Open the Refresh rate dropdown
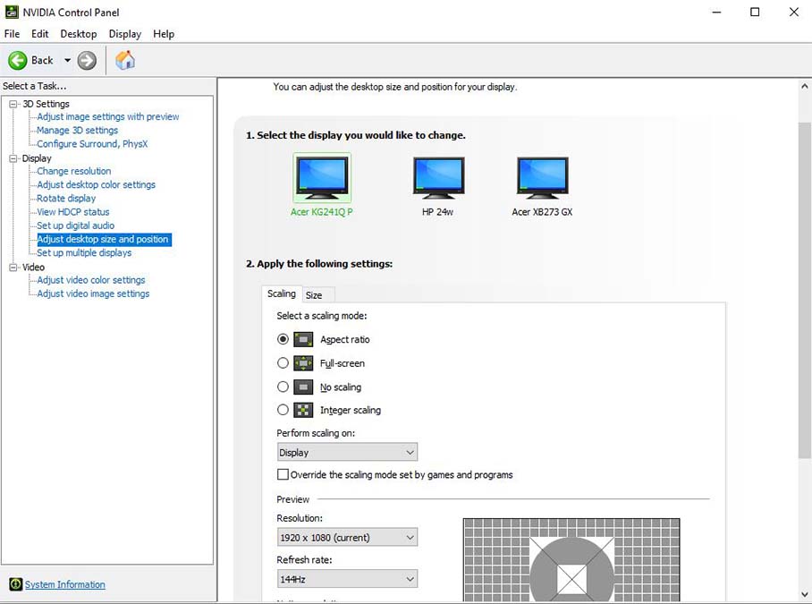Viewport: 812px width, 604px height. click(x=347, y=579)
